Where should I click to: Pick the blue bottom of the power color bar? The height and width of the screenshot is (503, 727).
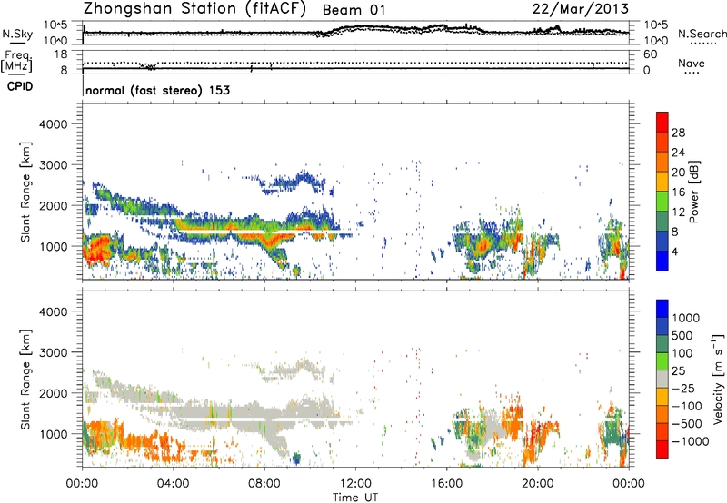662,261
